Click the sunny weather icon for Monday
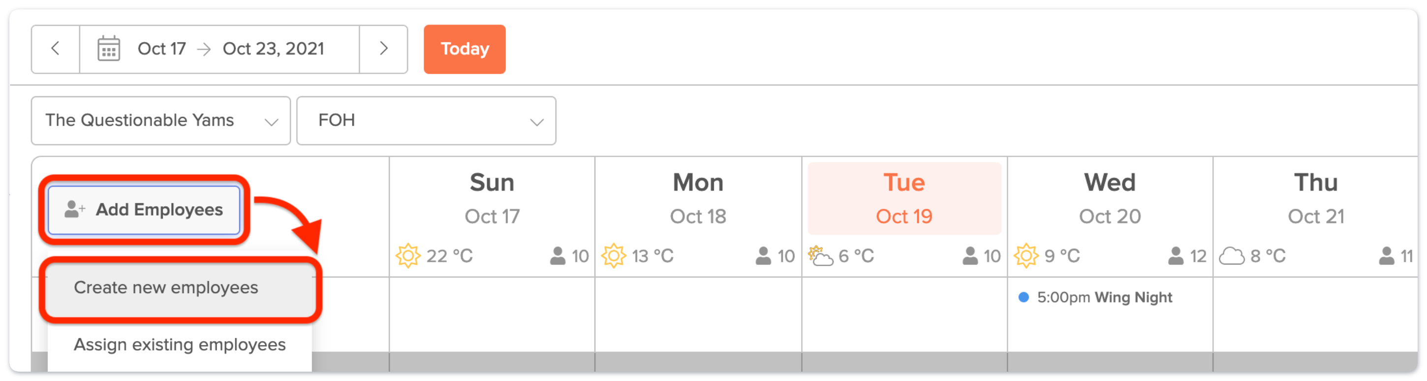Image resolution: width=1427 pixels, height=381 pixels. coord(613,256)
